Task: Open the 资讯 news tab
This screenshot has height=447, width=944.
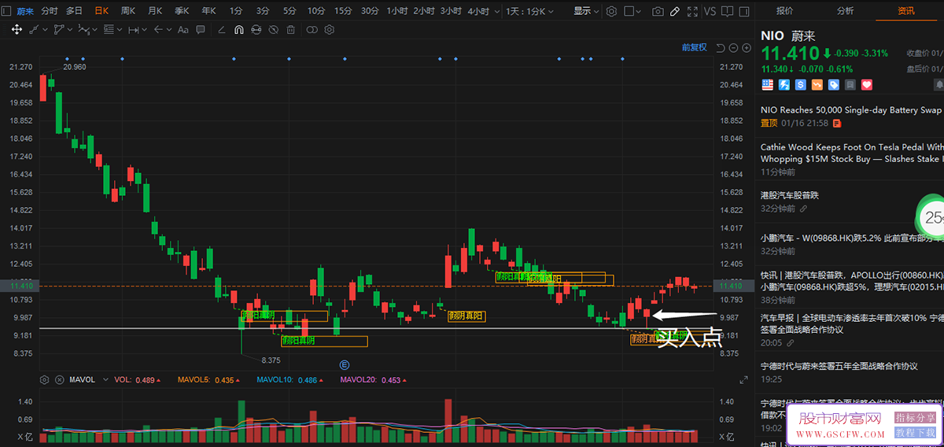Action: 906,11
